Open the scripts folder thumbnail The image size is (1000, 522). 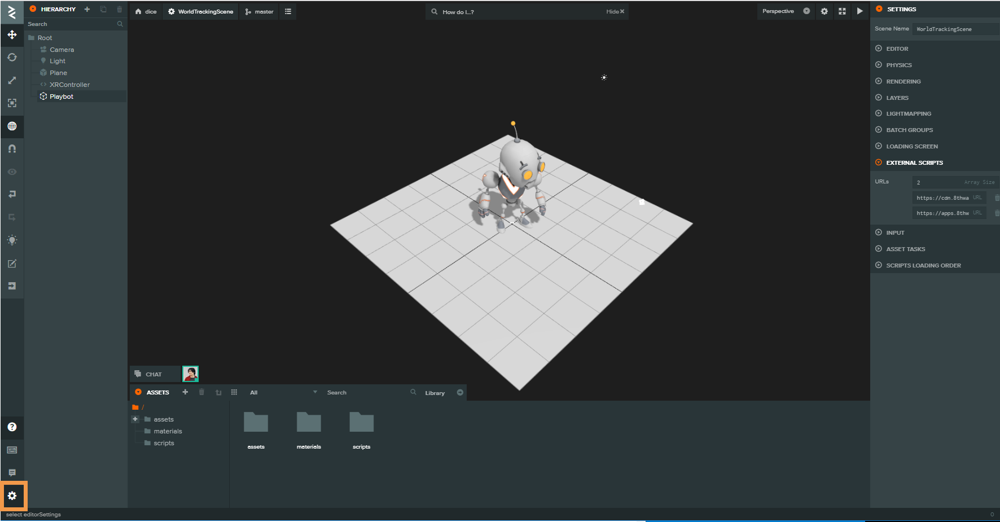[361, 422]
